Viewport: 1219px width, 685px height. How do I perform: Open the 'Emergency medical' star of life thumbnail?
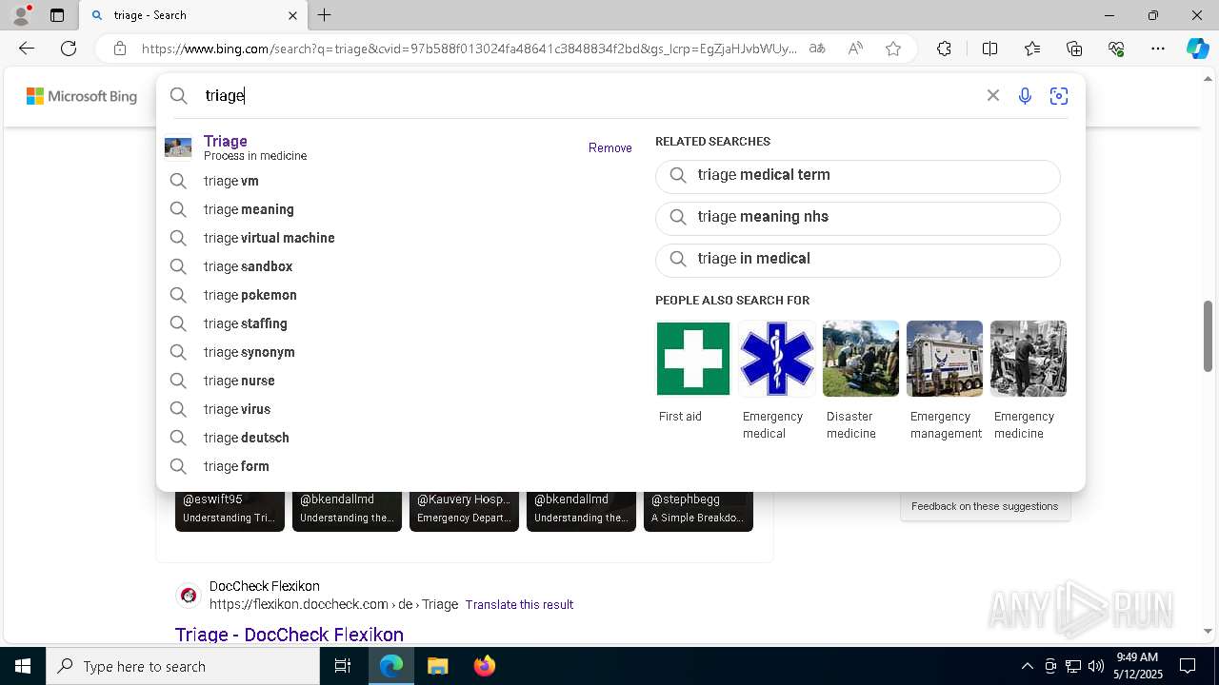pos(777,359)
